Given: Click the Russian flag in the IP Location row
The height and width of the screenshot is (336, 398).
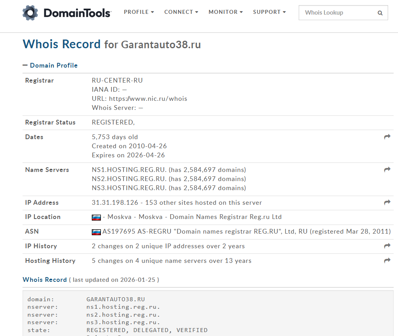Looking at the screenshot, I should click(x=96, y=217).
